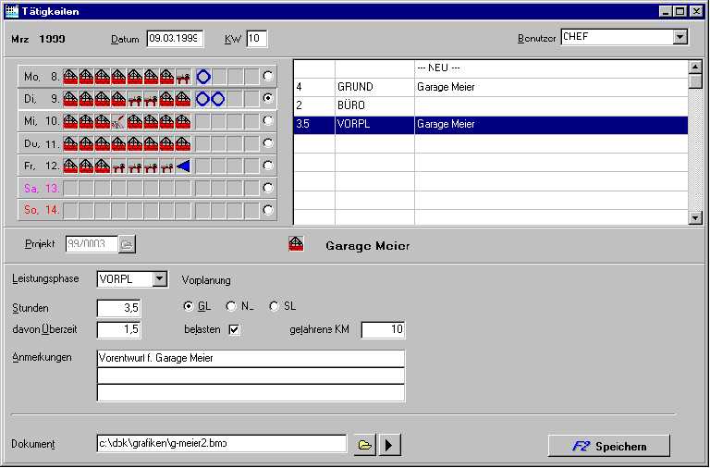Expand the Benutzer dropdown
This screenshot has width=710, height=468.
[680, 38]
